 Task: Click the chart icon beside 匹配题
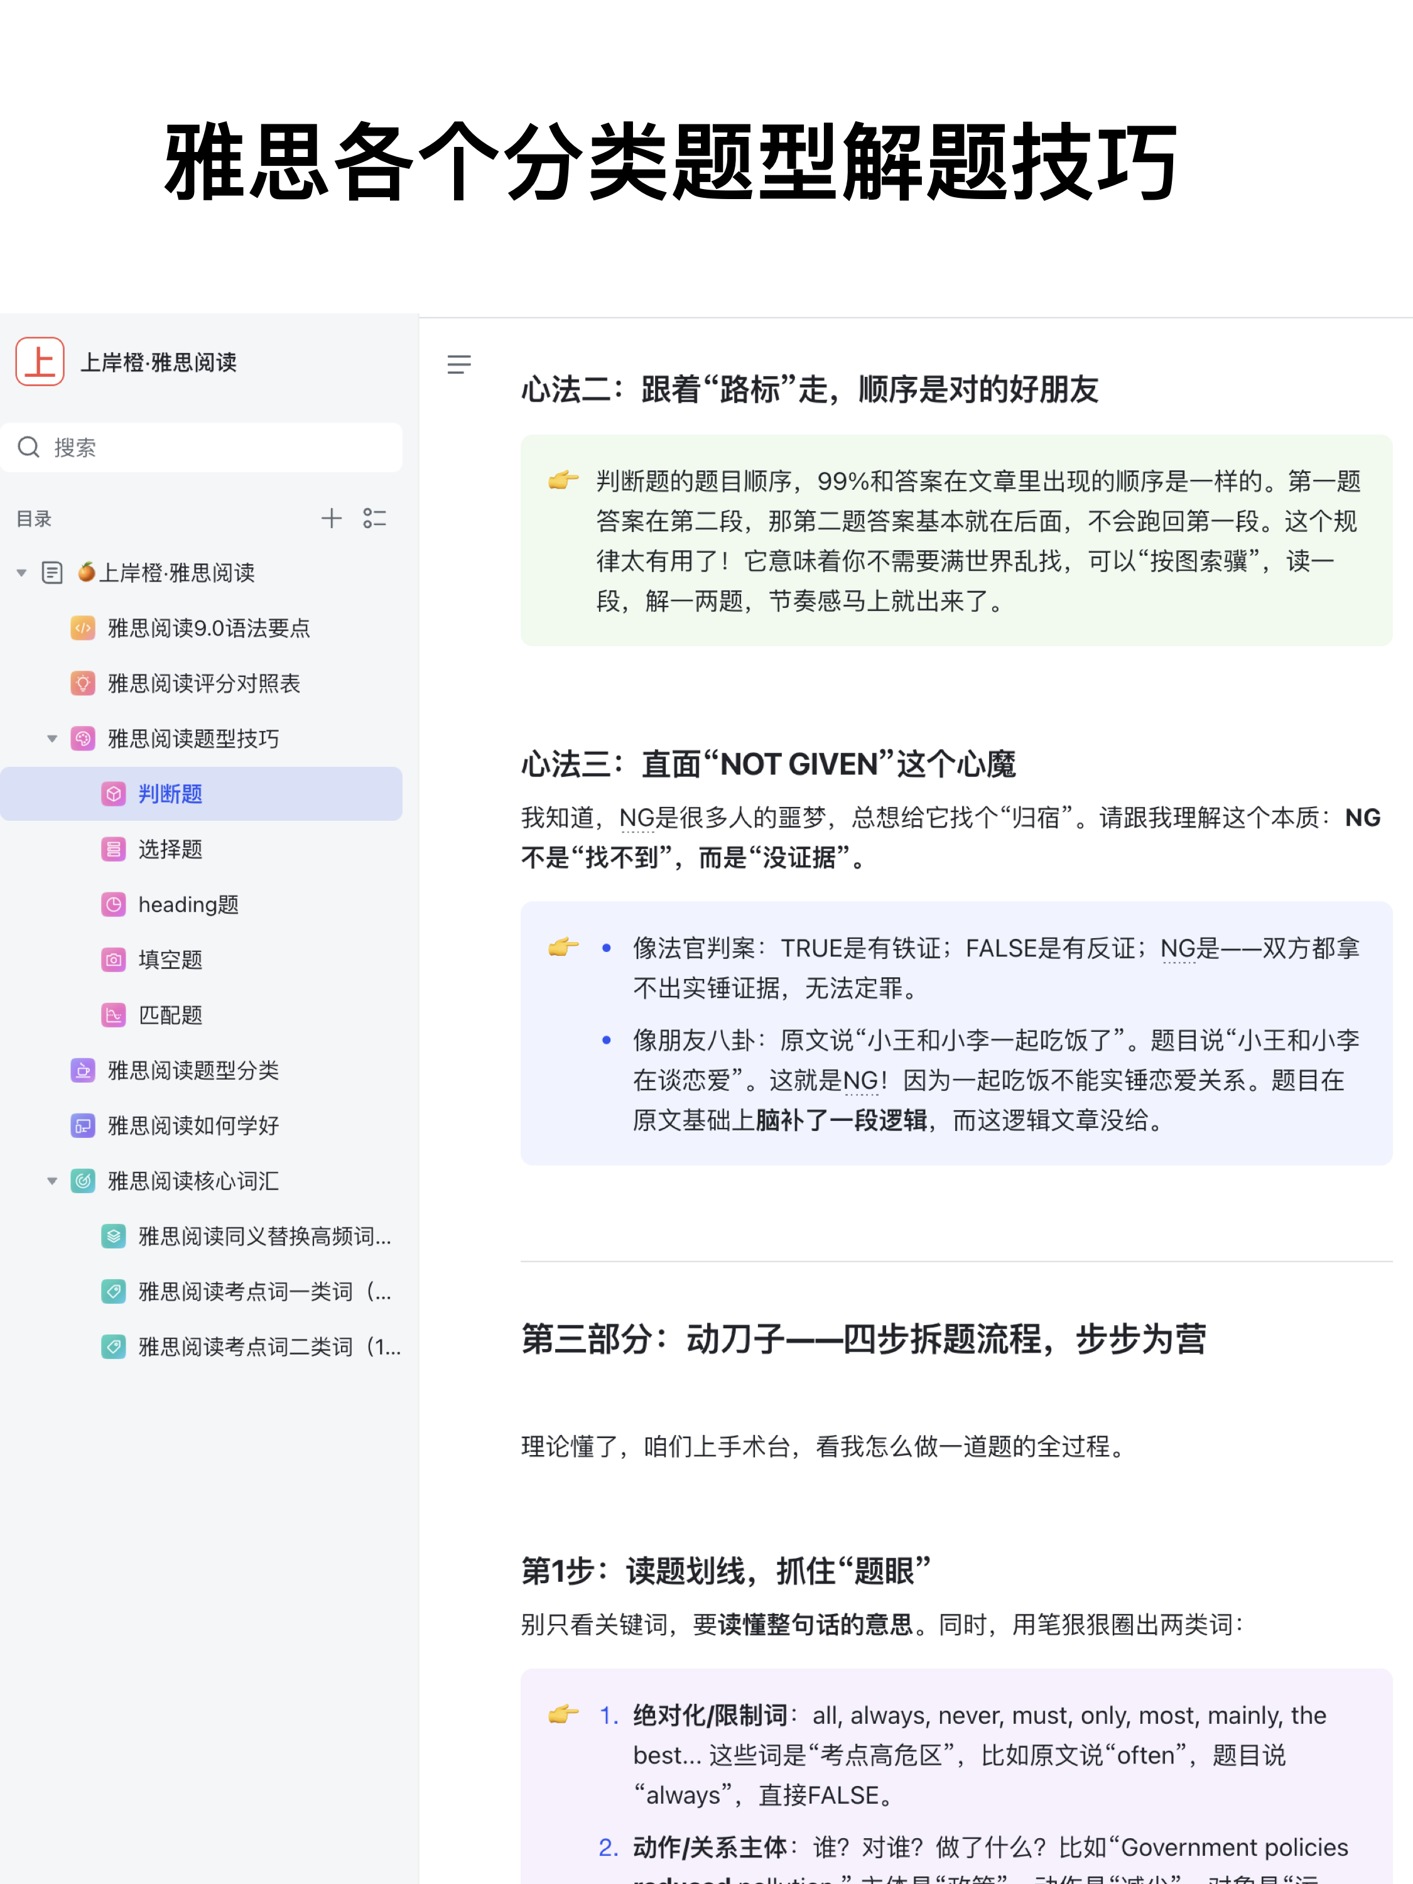114,1014
